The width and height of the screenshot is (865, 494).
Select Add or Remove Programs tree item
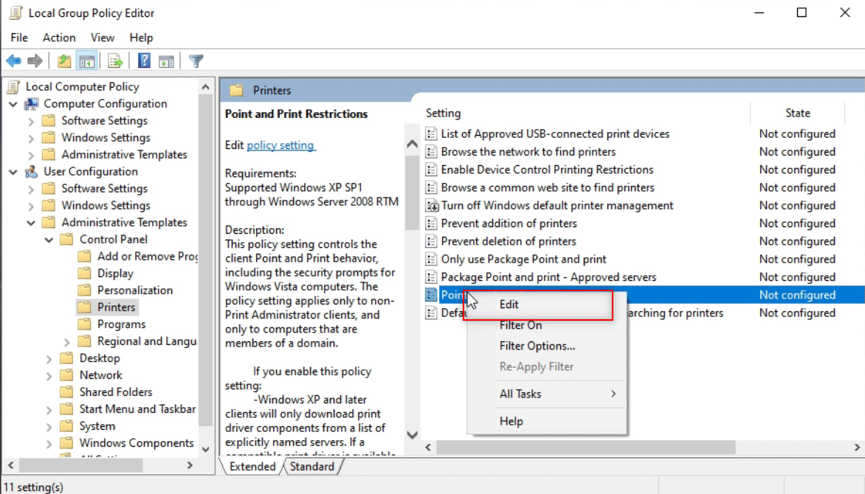(148, 257)
